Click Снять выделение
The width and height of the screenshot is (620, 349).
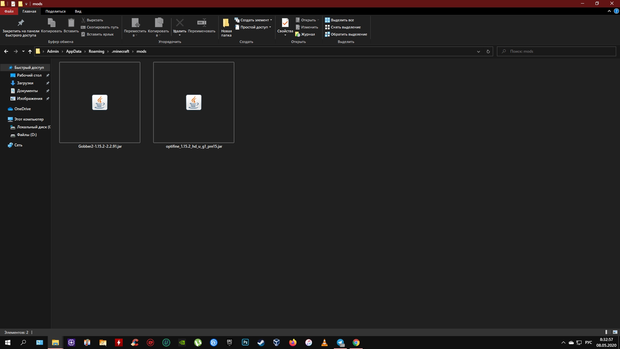click(343, 27)
